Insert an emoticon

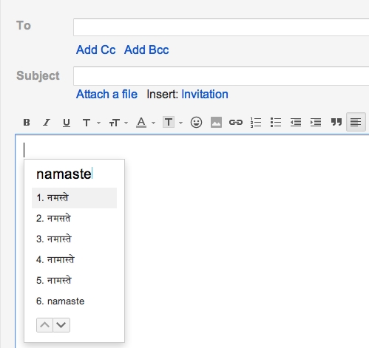pyautogui.click(x=196, y=122)
